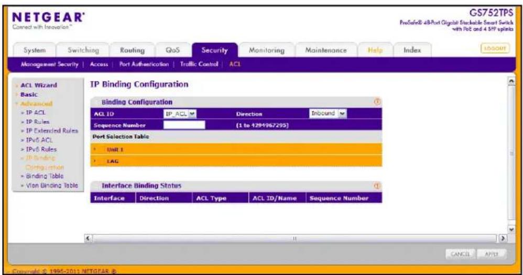Open help icon for Interface Binding Status

tap(377, 186)
